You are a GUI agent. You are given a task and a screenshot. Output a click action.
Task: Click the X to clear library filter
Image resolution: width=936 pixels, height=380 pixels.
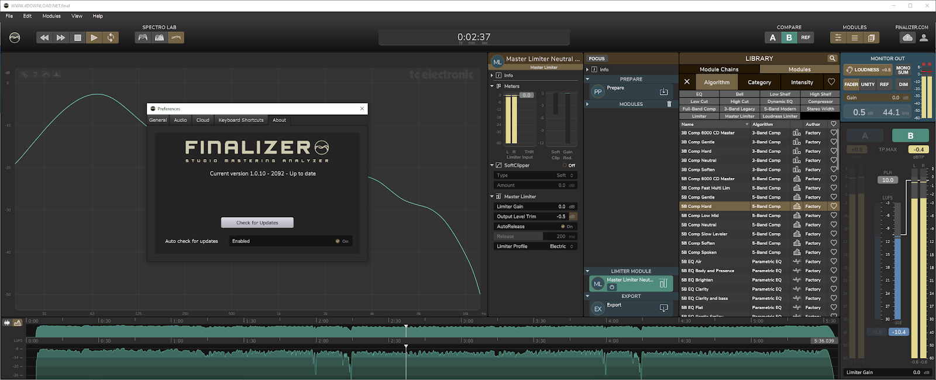point(687,82)
